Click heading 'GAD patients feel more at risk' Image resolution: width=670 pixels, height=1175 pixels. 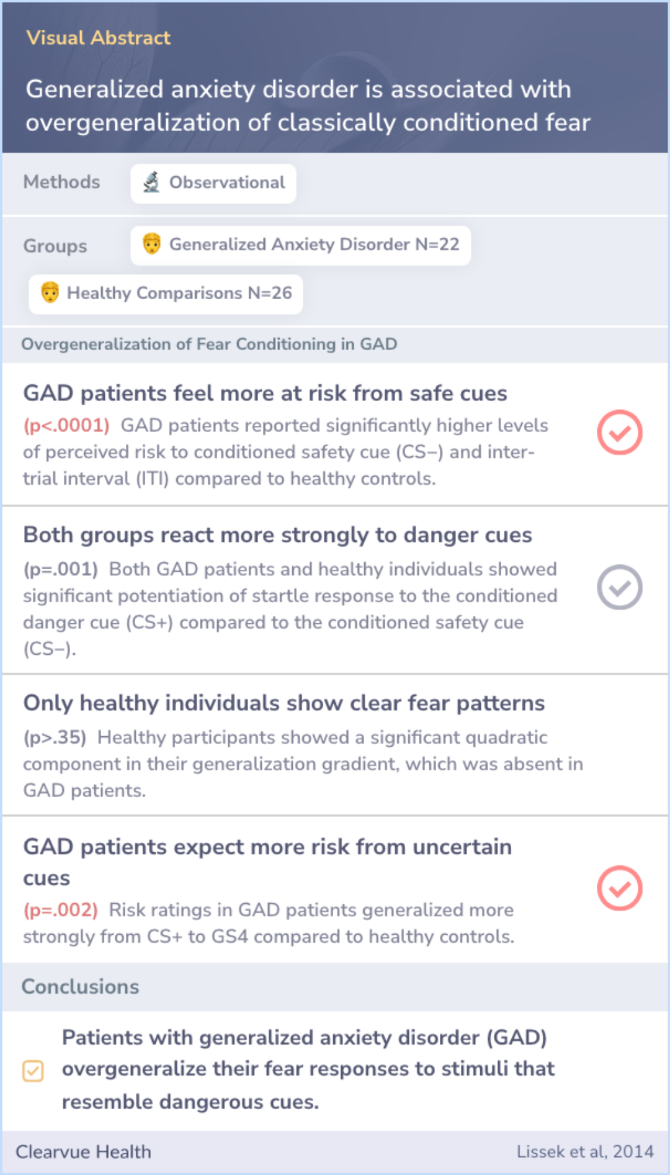pos(266,393)
